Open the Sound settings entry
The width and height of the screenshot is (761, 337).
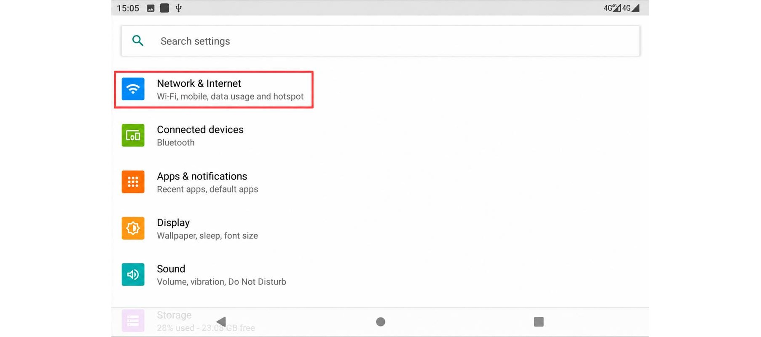pyautogui.click(x=380, y=275)
